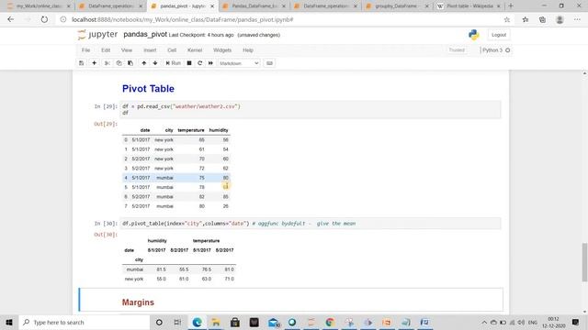Switch to the Pivot table - Wikipedia tab
The image size is (588, 330).
click(469, 6)
